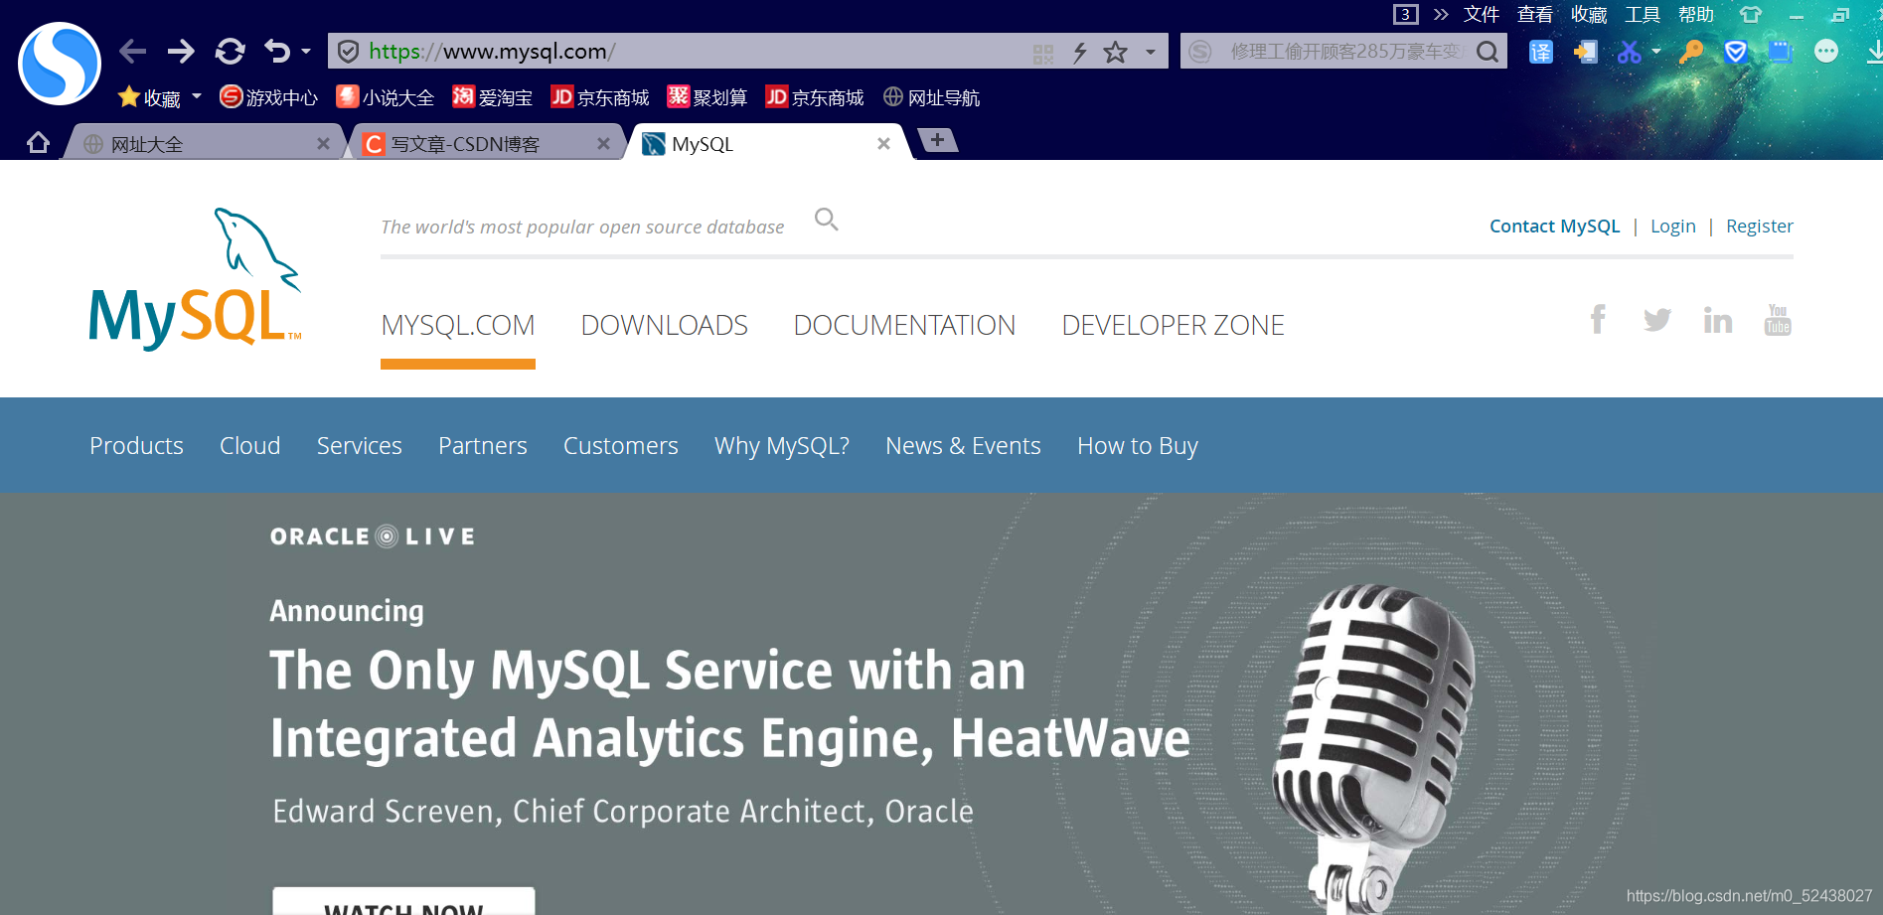The height and width of the screenshot is (915, 1883).
Task: Click the mysql.com address bar URL
Action: point(492,51)
